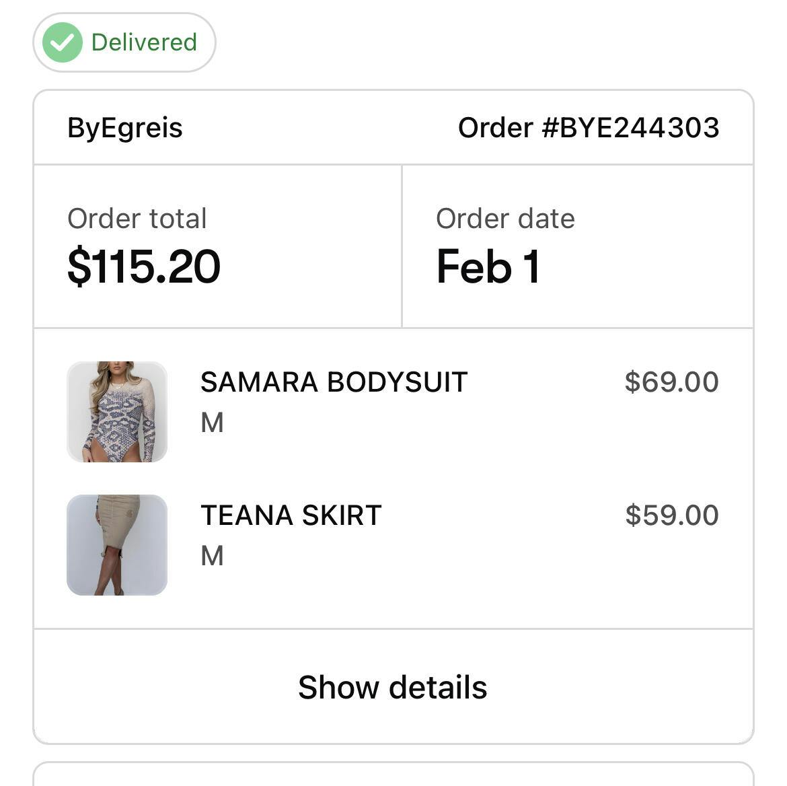The height and width of the screenshot is (786, 787).
Task: Click the Order date label
Action: [505, 219]
